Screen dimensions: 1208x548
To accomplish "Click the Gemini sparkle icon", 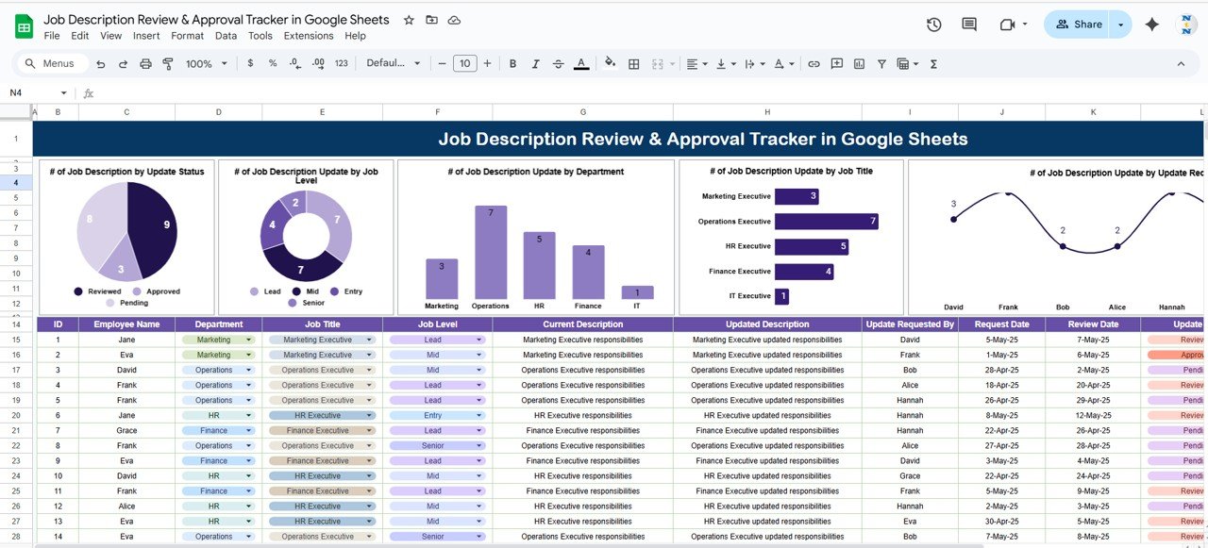I will (1151, 25).
